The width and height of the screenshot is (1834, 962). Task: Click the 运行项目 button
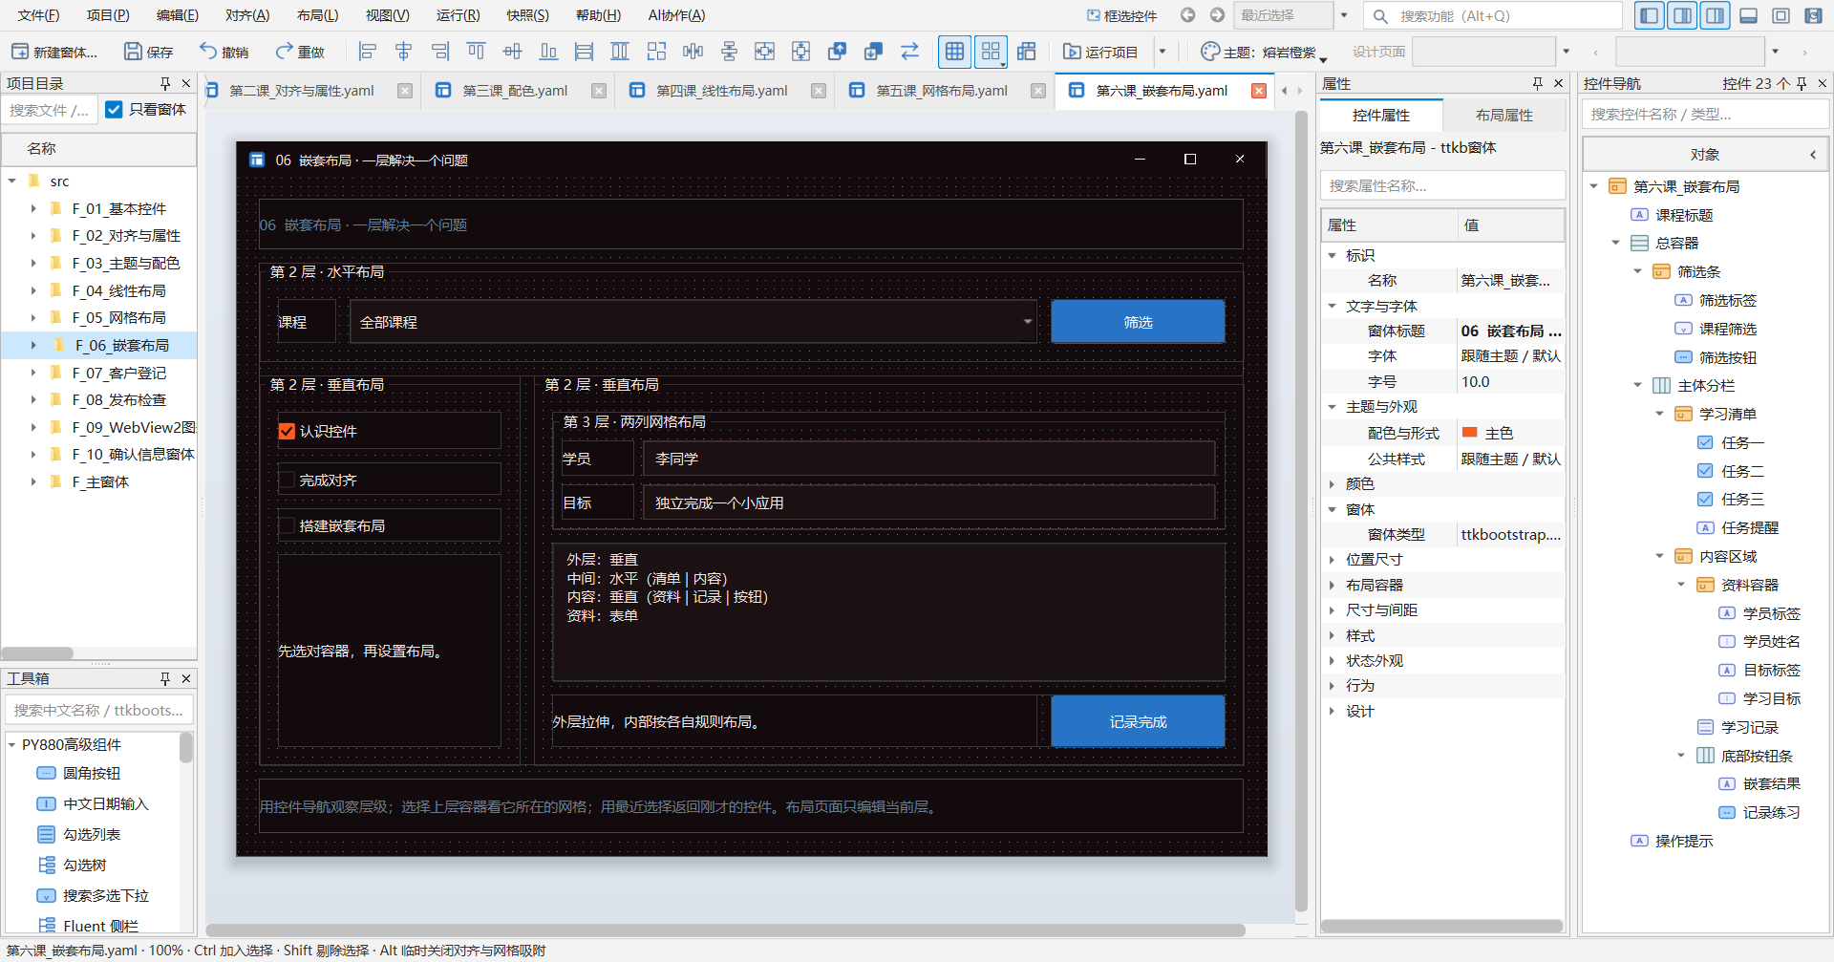coord(1101,52)
